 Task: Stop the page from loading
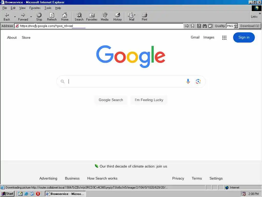click(x=39, y=17)
